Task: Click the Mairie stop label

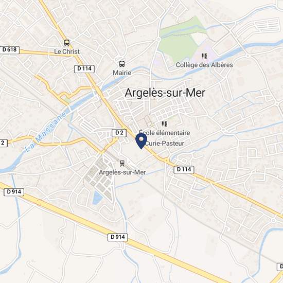Action: tap(122, 73)
